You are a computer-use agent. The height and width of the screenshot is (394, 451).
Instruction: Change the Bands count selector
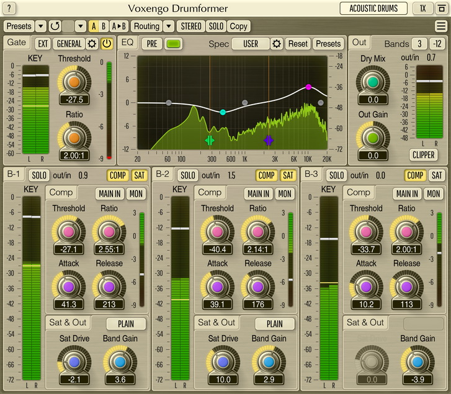pyautogui.click(x=419, y=43)
